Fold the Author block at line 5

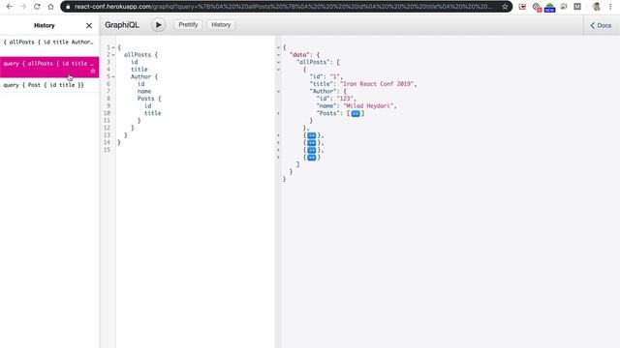click(113, 76)
